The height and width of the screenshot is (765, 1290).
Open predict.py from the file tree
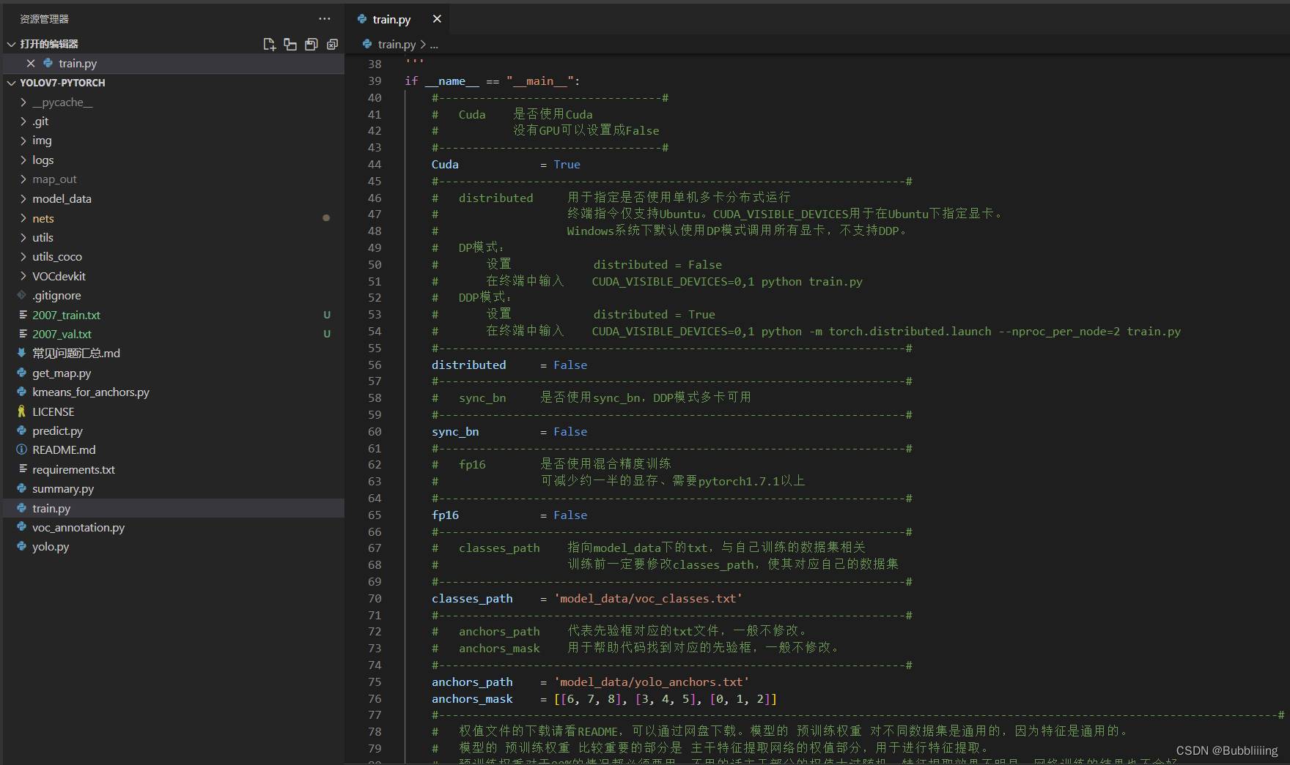coord(57,431)
